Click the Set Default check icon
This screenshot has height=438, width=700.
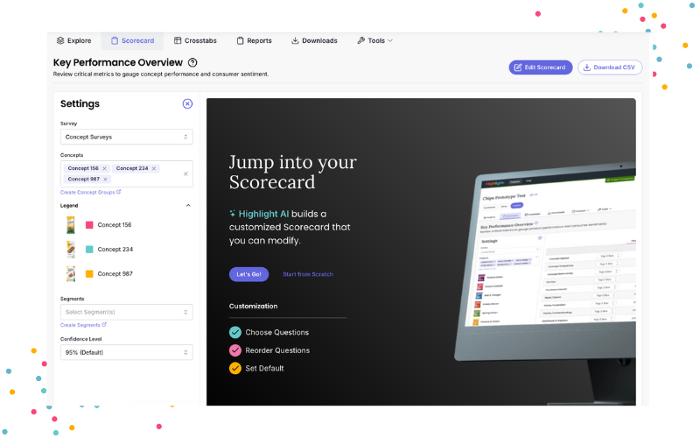tap(235, 368)
